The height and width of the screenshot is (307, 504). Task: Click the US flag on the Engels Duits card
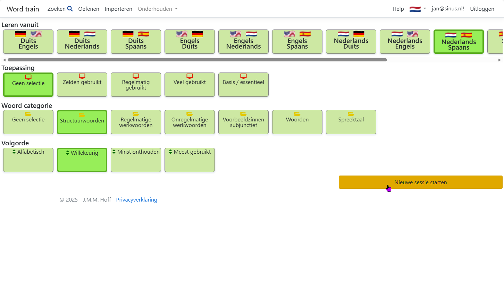182,34
